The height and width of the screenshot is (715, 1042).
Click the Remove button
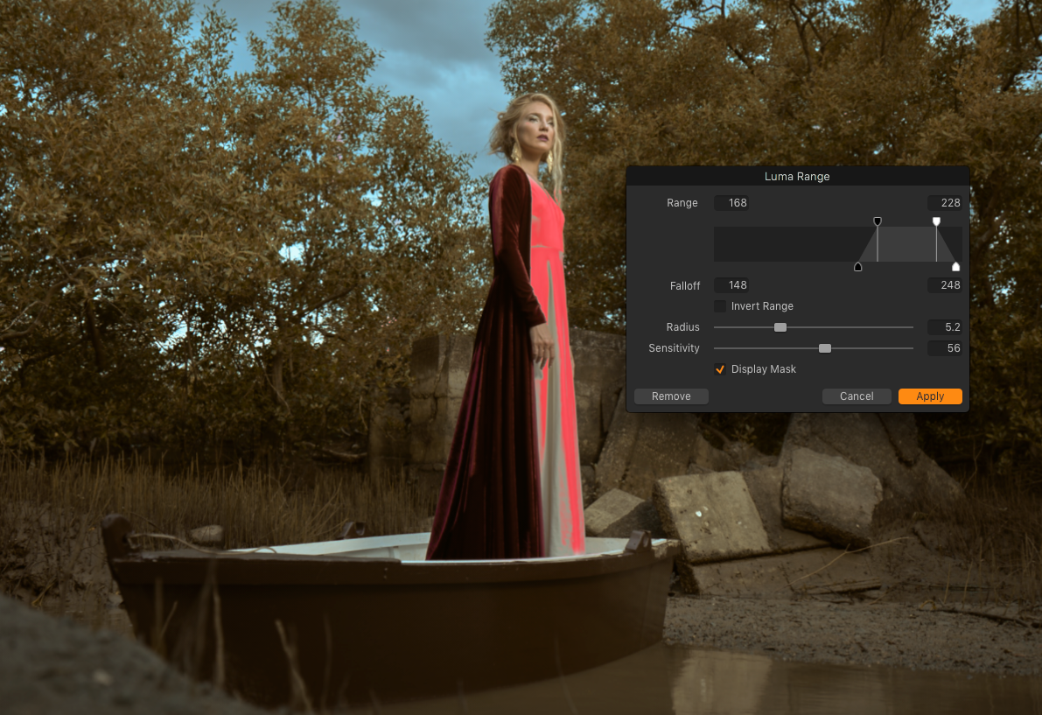pos(671,396)
